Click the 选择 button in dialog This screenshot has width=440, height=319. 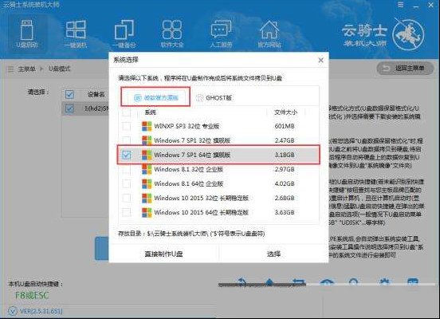[x=273, y=254]
